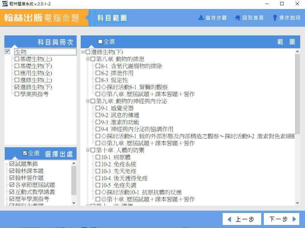Toggle 全選 checkbox in 範圍 header
Image resolution: width=305 pixels, height=228 pixels.
coord(100,41)
